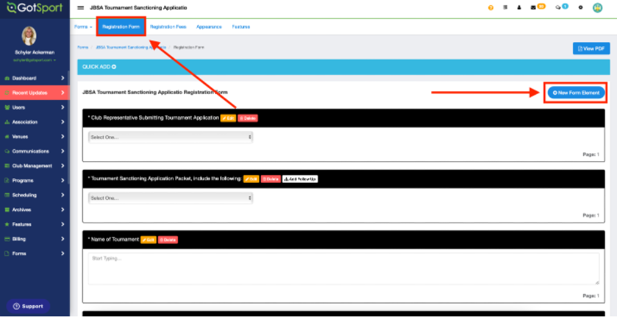Click the list icon next to help
Screen dimensions: 617x317
pyautogui.click(x=505, y=7)
